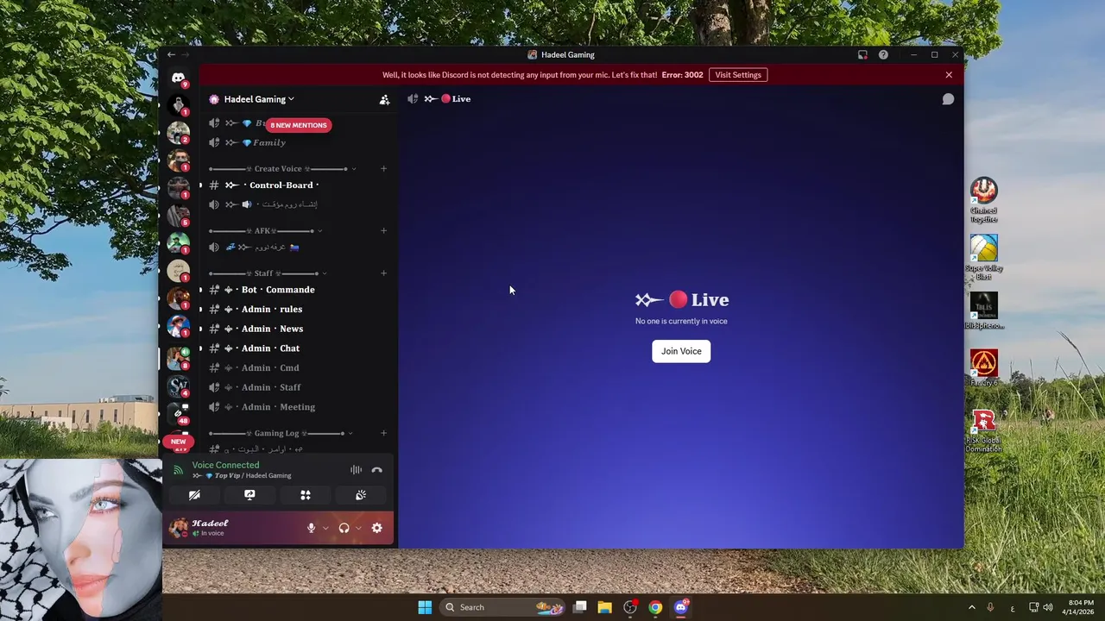Click Discord icon in taskbar
Viewport: 1105px width, 621px height.
click(x=681, y=607)
